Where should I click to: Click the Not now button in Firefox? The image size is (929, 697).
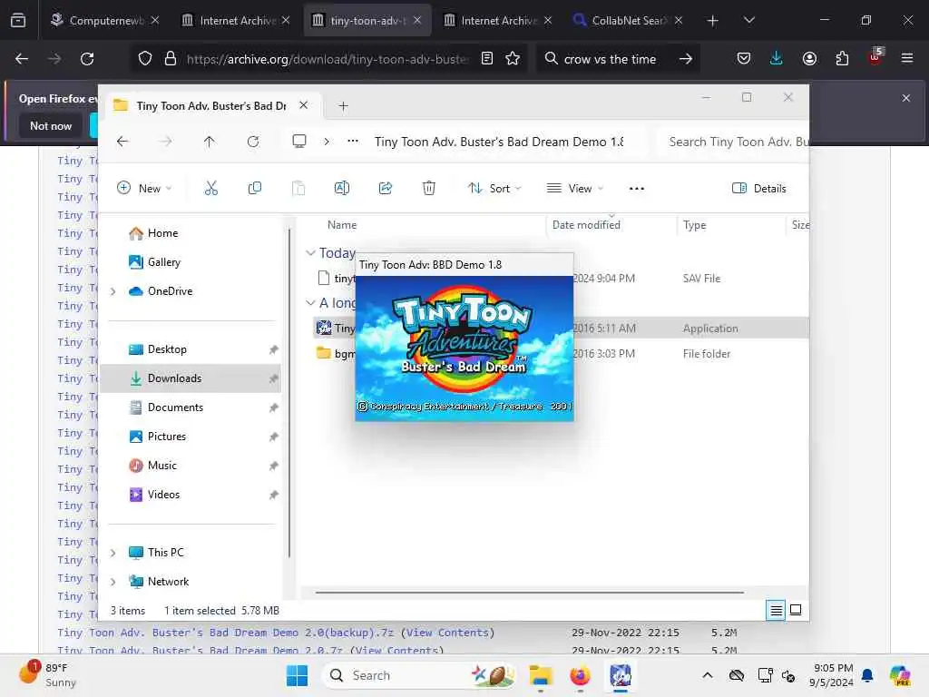(51, 125)
